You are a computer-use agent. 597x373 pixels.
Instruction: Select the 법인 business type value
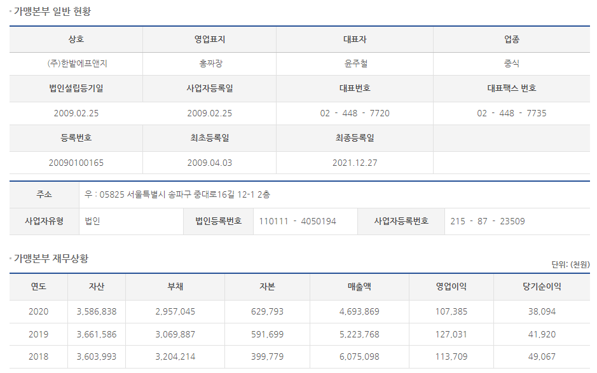[x=93, y=221]
